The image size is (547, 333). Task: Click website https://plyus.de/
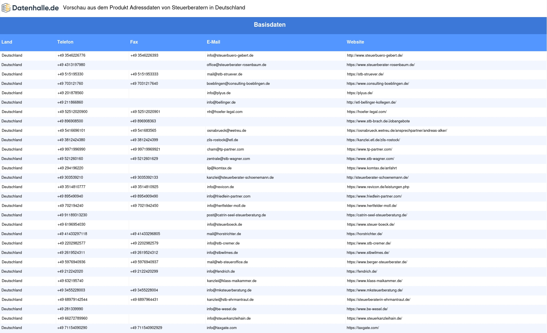(x=360, y=93)
